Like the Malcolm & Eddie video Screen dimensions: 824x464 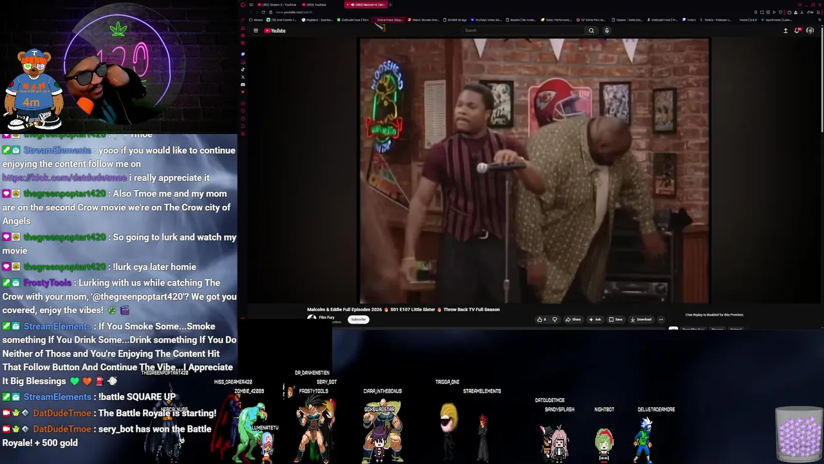click(x=543, y=319)
